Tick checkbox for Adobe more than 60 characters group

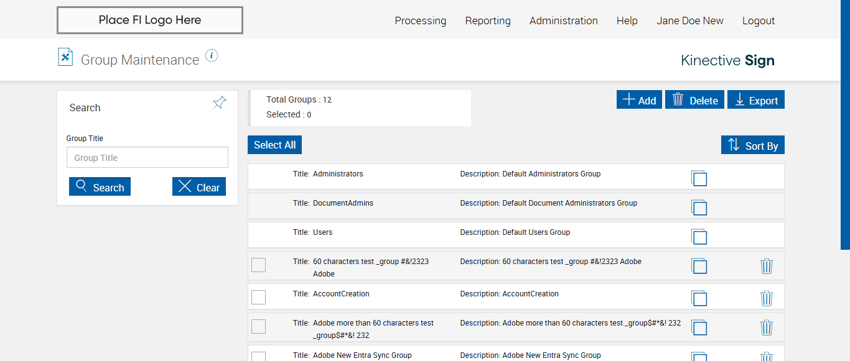point(258,326)
